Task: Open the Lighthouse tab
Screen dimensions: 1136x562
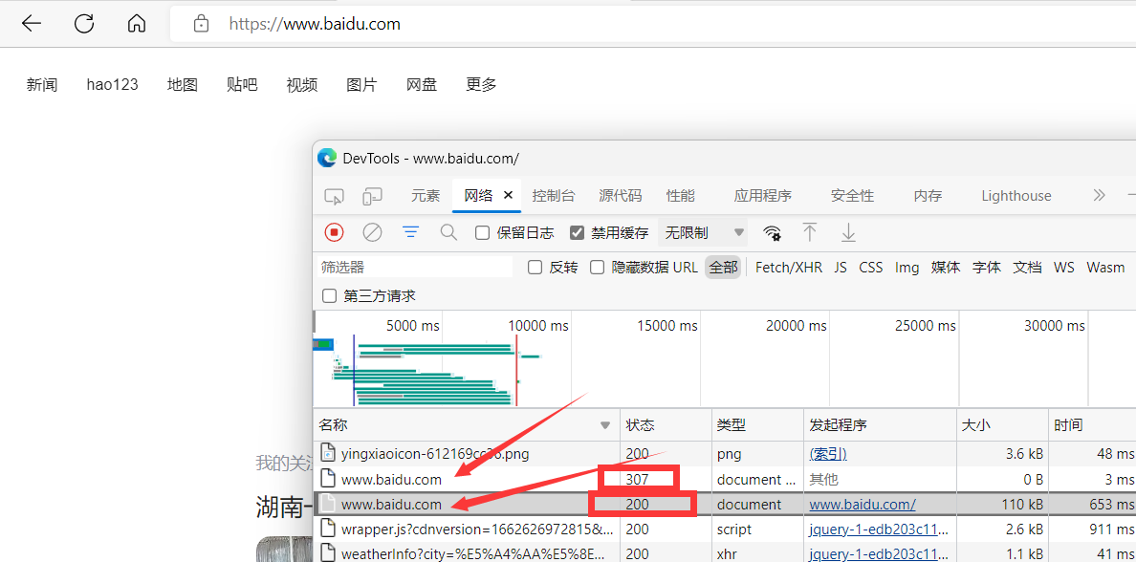Action: [x=1016, y=196]
